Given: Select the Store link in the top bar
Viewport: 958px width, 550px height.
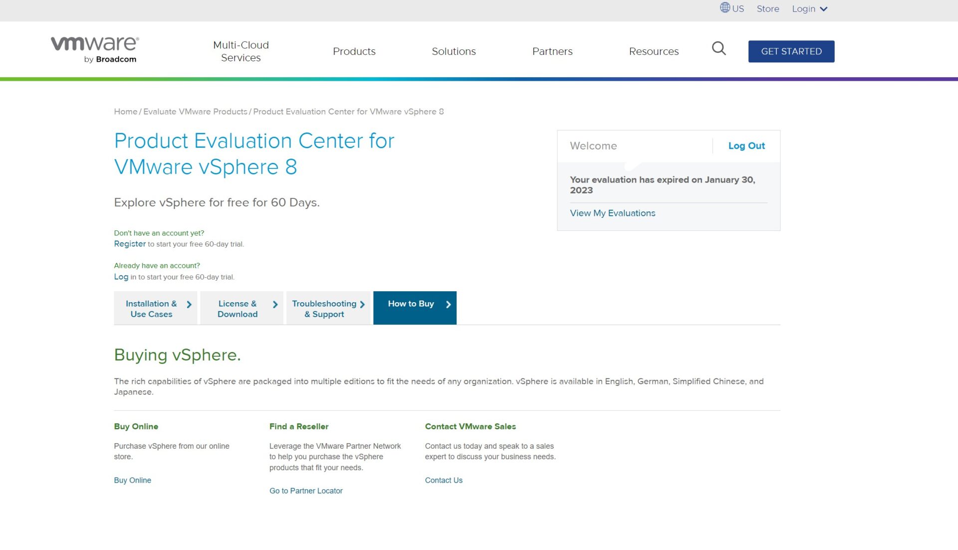Looking at the screenshot, I should pos(767,8).
